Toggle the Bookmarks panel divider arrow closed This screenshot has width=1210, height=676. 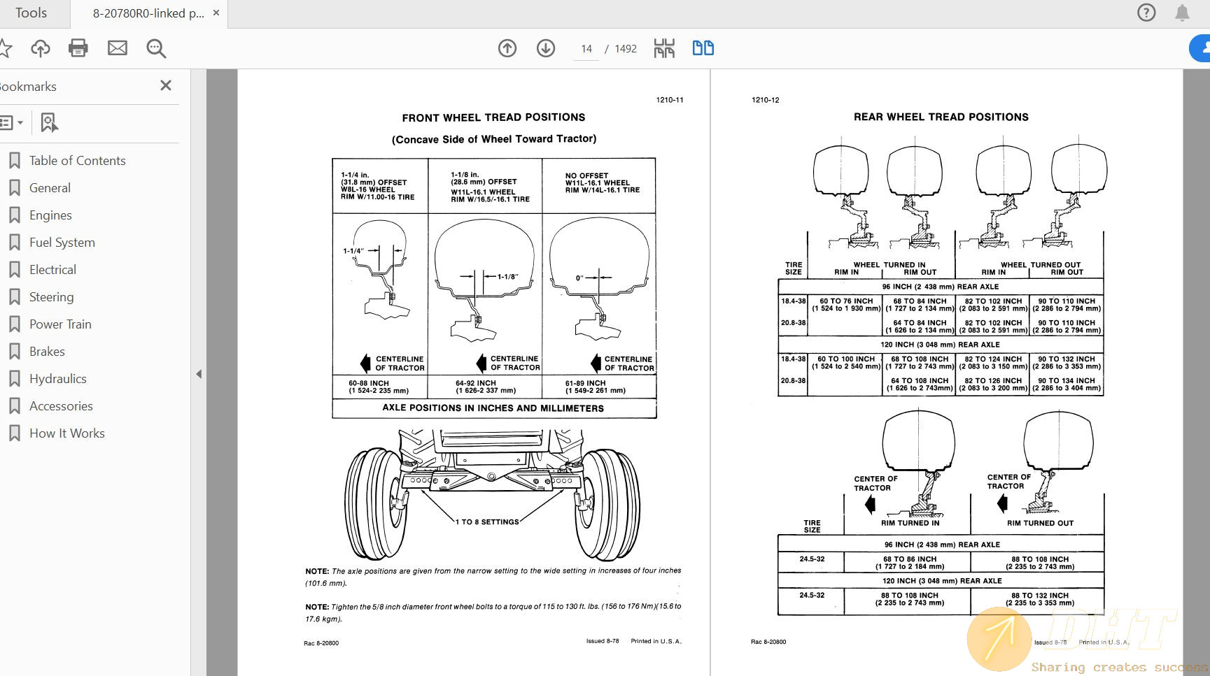(x=199, y=374)
